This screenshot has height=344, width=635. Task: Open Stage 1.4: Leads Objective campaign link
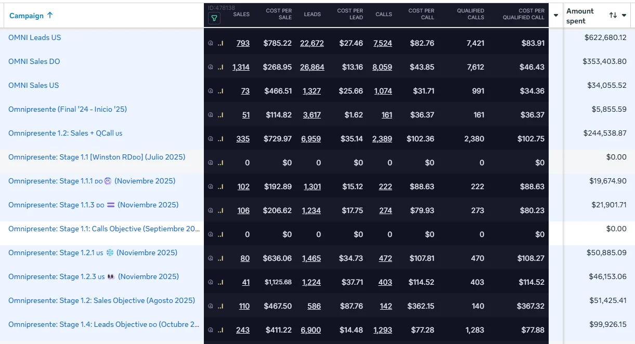[x=104, y=324]
